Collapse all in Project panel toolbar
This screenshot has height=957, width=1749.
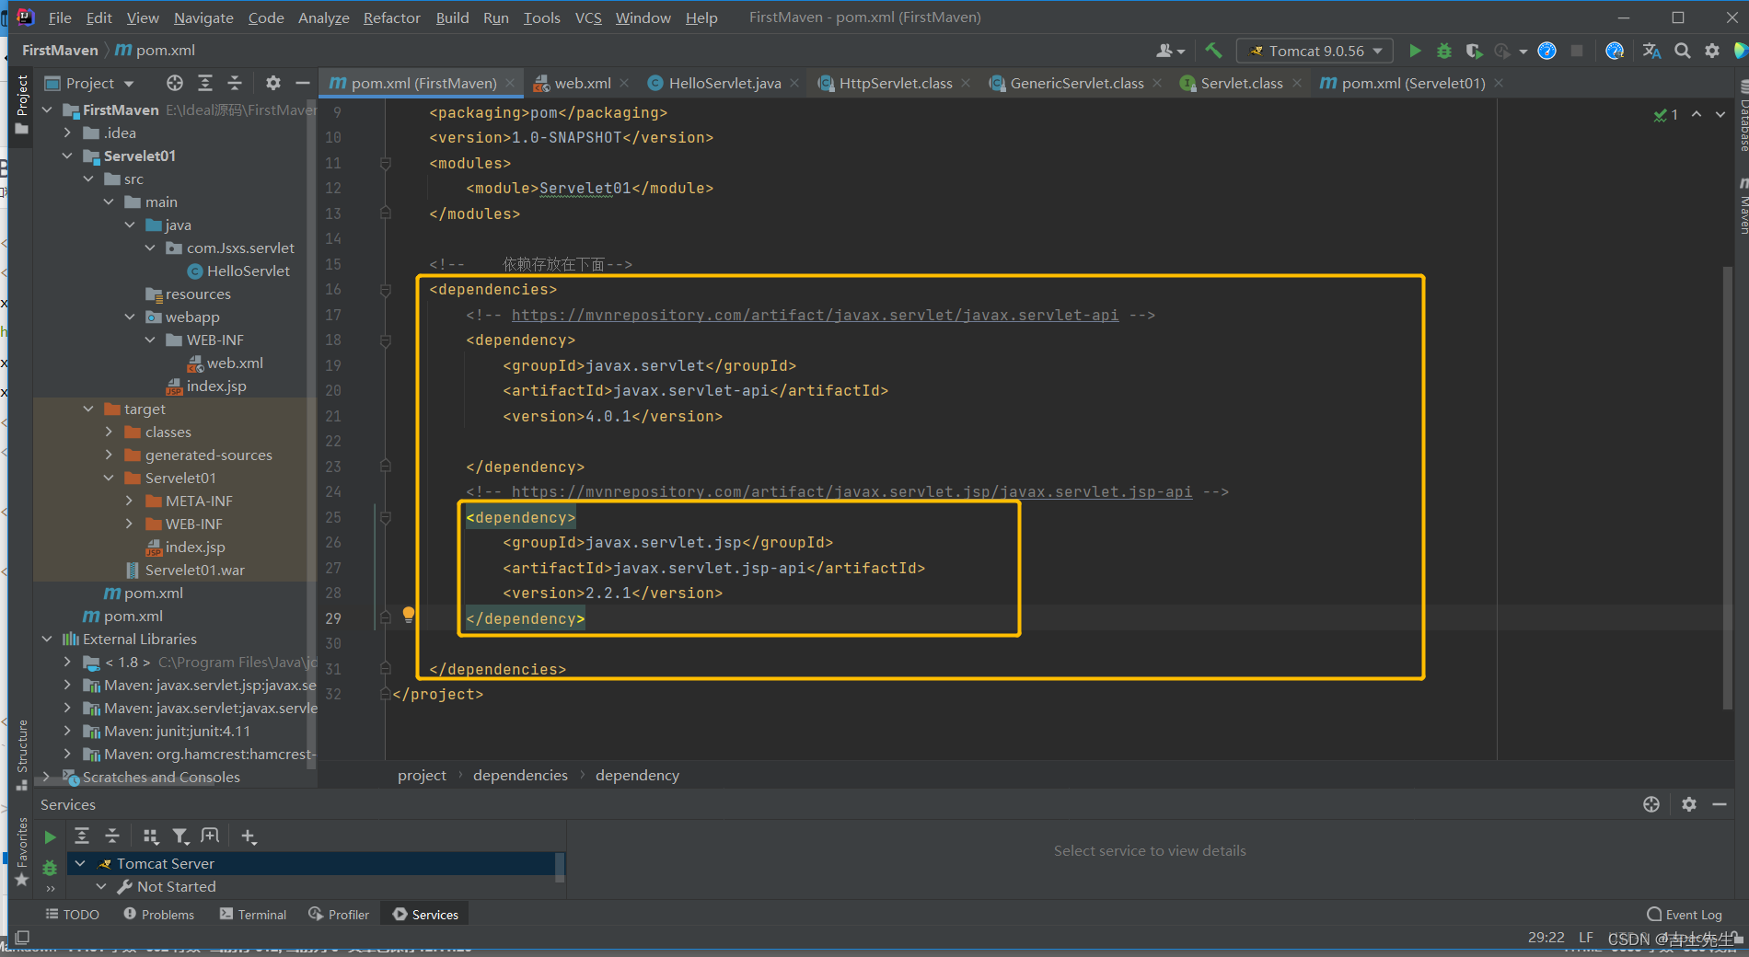point(235,83)
